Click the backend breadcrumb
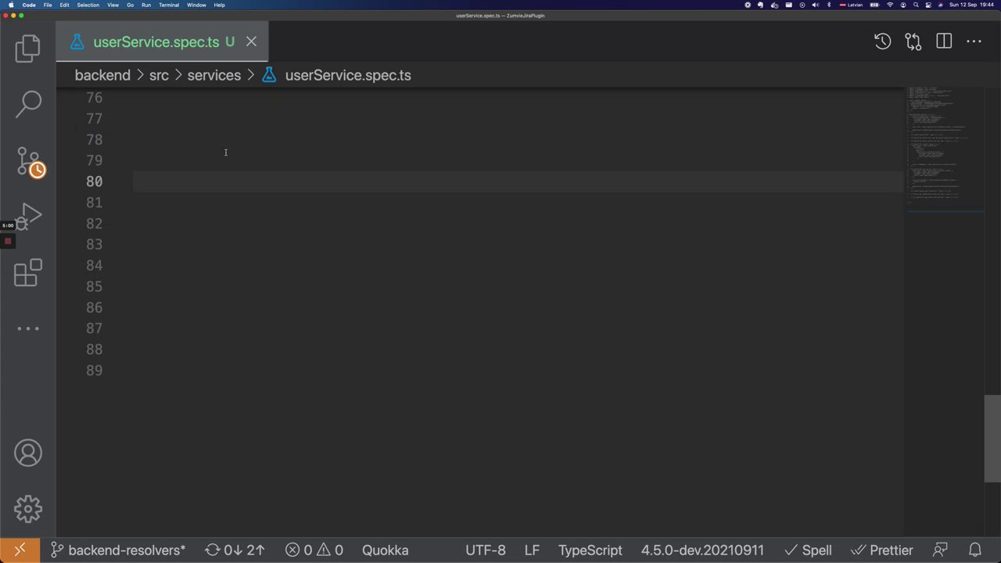Viewport: 1001px width, 563px height. 102,75
